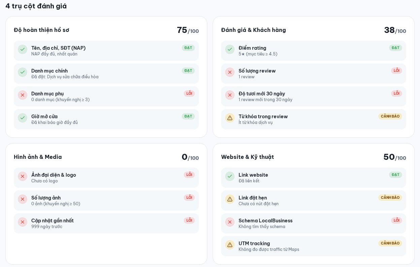Click the LỖI badge on Độ tươi mới 30 ngày row
The width and height of the screenshot is (420, 267).
(x=396, y=93)
